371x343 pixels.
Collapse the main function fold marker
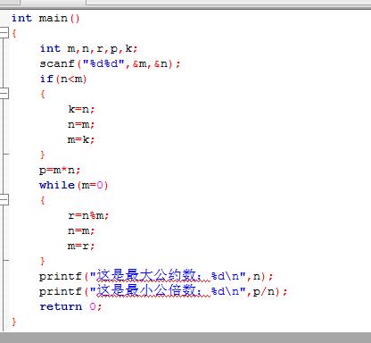[x=4, y=33]
